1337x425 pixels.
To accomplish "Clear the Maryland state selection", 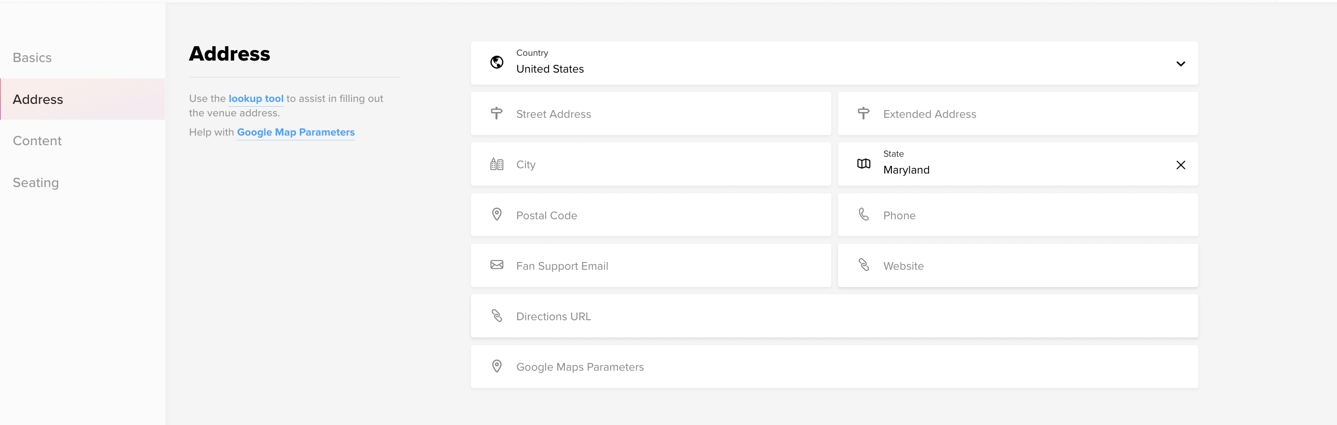I will 1180,165.
